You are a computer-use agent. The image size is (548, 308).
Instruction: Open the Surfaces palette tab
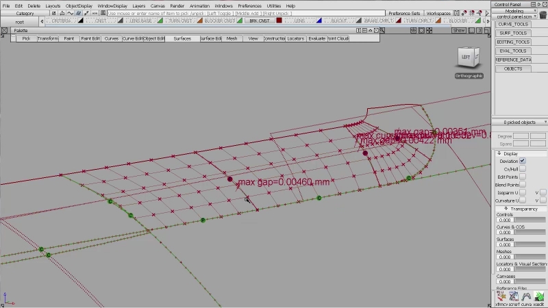coord(182,38)
